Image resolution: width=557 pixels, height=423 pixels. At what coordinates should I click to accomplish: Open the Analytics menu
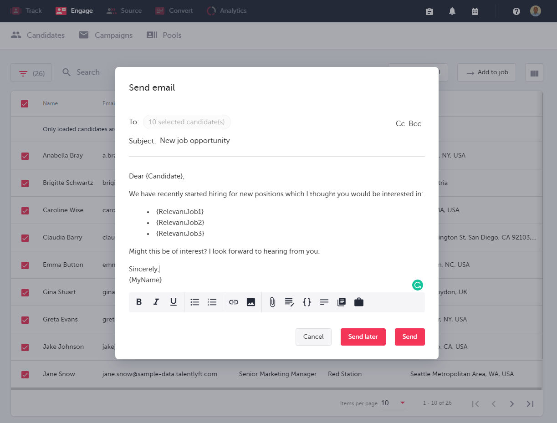(226, 10)
